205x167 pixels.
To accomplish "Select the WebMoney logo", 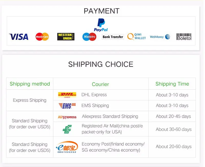I will 160,37.
